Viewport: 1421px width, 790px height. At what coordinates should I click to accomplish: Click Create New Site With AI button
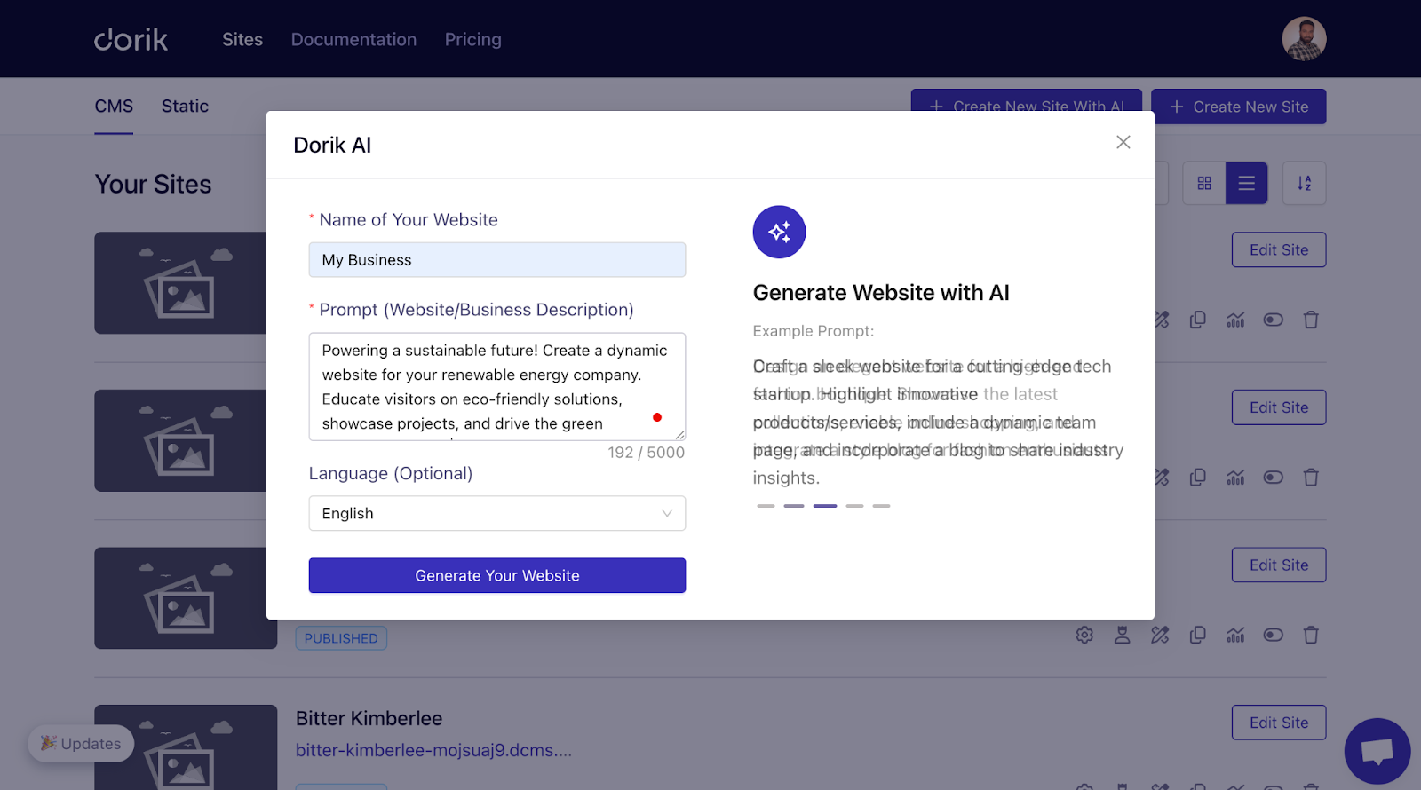1028,100
